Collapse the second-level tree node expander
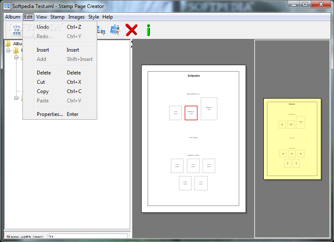334x242 pixels. click(16, 58)
